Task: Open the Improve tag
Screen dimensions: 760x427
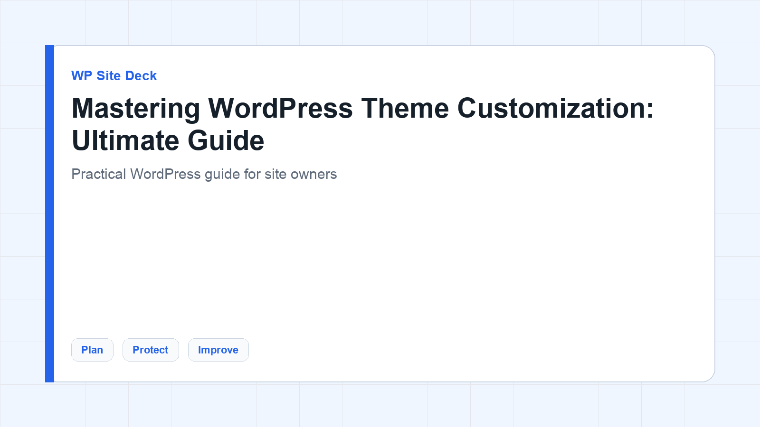Action: click(218, 350)
